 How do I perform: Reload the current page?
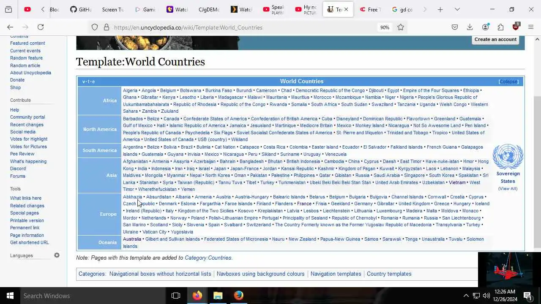41,27
